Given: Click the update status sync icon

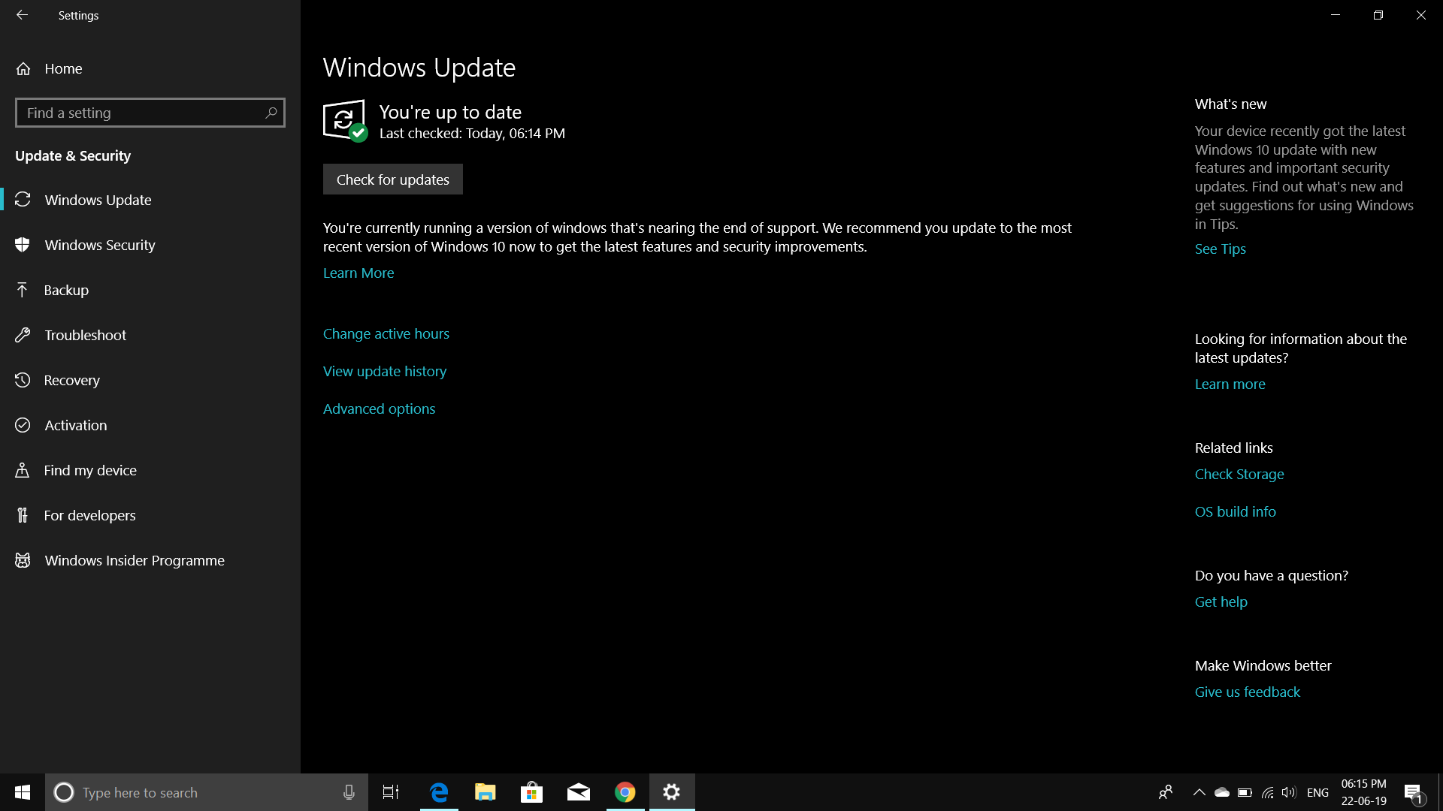Looking at the screenshot, I should click(x=345, y=120).
